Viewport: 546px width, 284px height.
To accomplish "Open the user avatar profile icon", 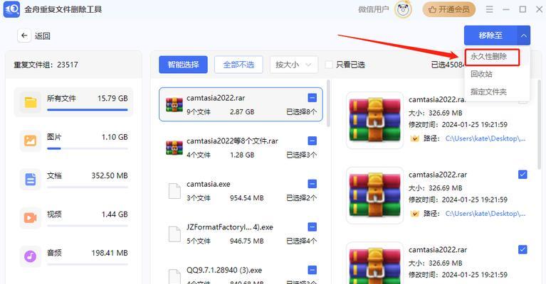I will 403,9.
